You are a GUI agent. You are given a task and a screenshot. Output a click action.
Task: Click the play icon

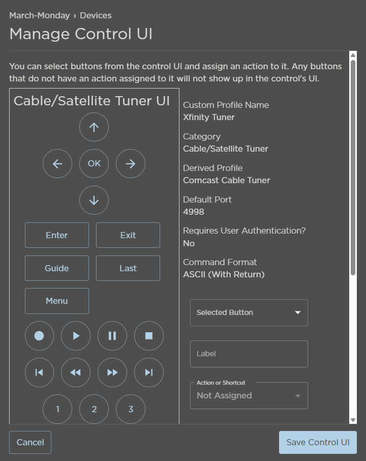(75, 336)
